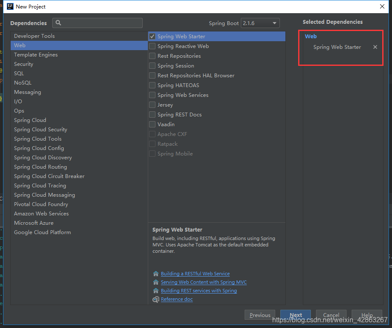Select the Developer Tools category

tap(79, 36)
